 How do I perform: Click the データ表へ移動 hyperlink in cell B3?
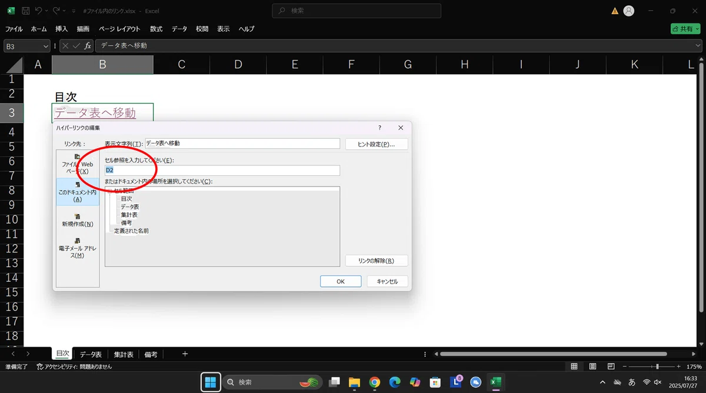click(x=95, y=112)
